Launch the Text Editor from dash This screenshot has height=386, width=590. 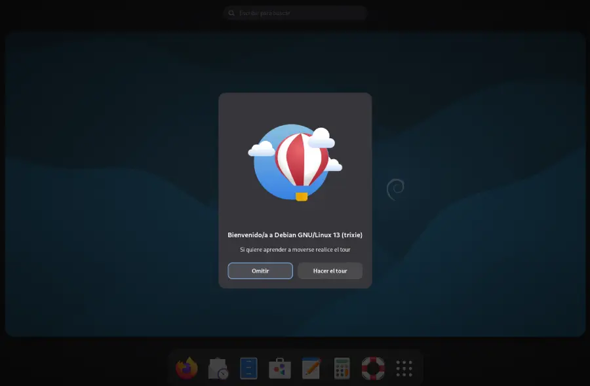tap(311, 368)
